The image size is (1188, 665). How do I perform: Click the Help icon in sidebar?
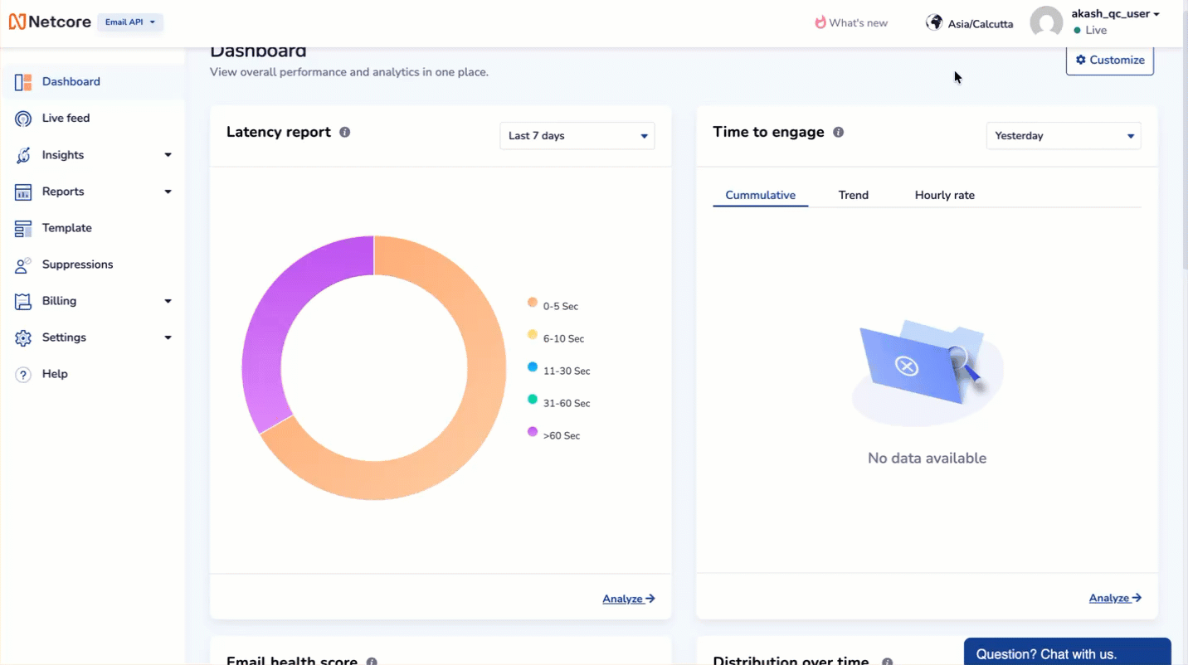pos(22,374)
